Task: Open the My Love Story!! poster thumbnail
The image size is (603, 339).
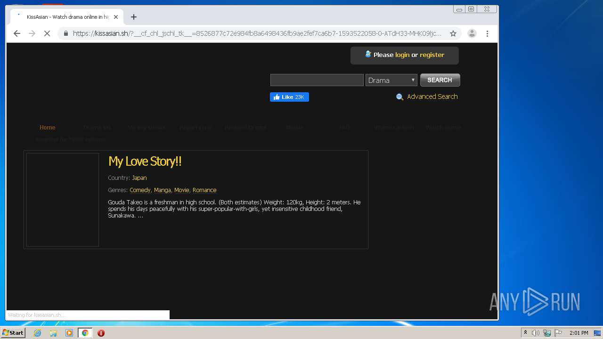Action: click(x=63, y=200)
